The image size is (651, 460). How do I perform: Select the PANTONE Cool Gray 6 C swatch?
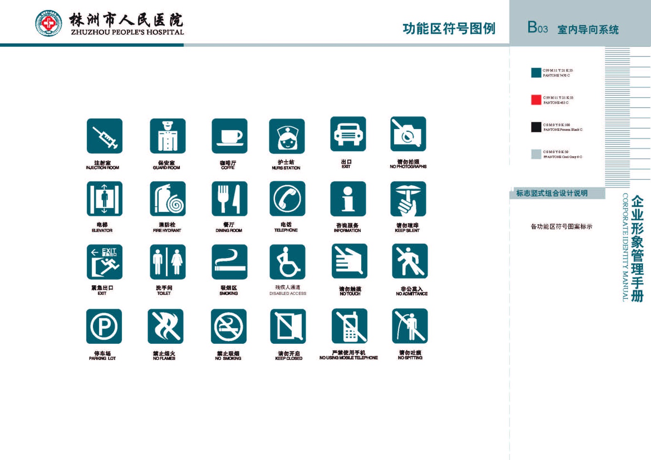536,154
